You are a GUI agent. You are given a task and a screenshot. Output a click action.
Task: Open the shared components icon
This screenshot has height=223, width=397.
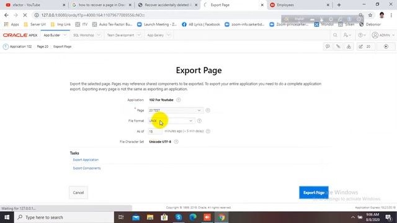(x=349, y=46)
